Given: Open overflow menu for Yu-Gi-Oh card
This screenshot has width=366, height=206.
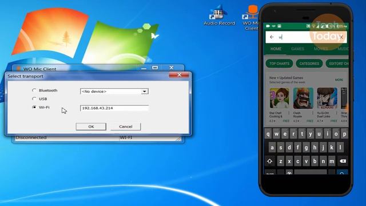Looking at the screenshot, I should click(x=337, y=113).
